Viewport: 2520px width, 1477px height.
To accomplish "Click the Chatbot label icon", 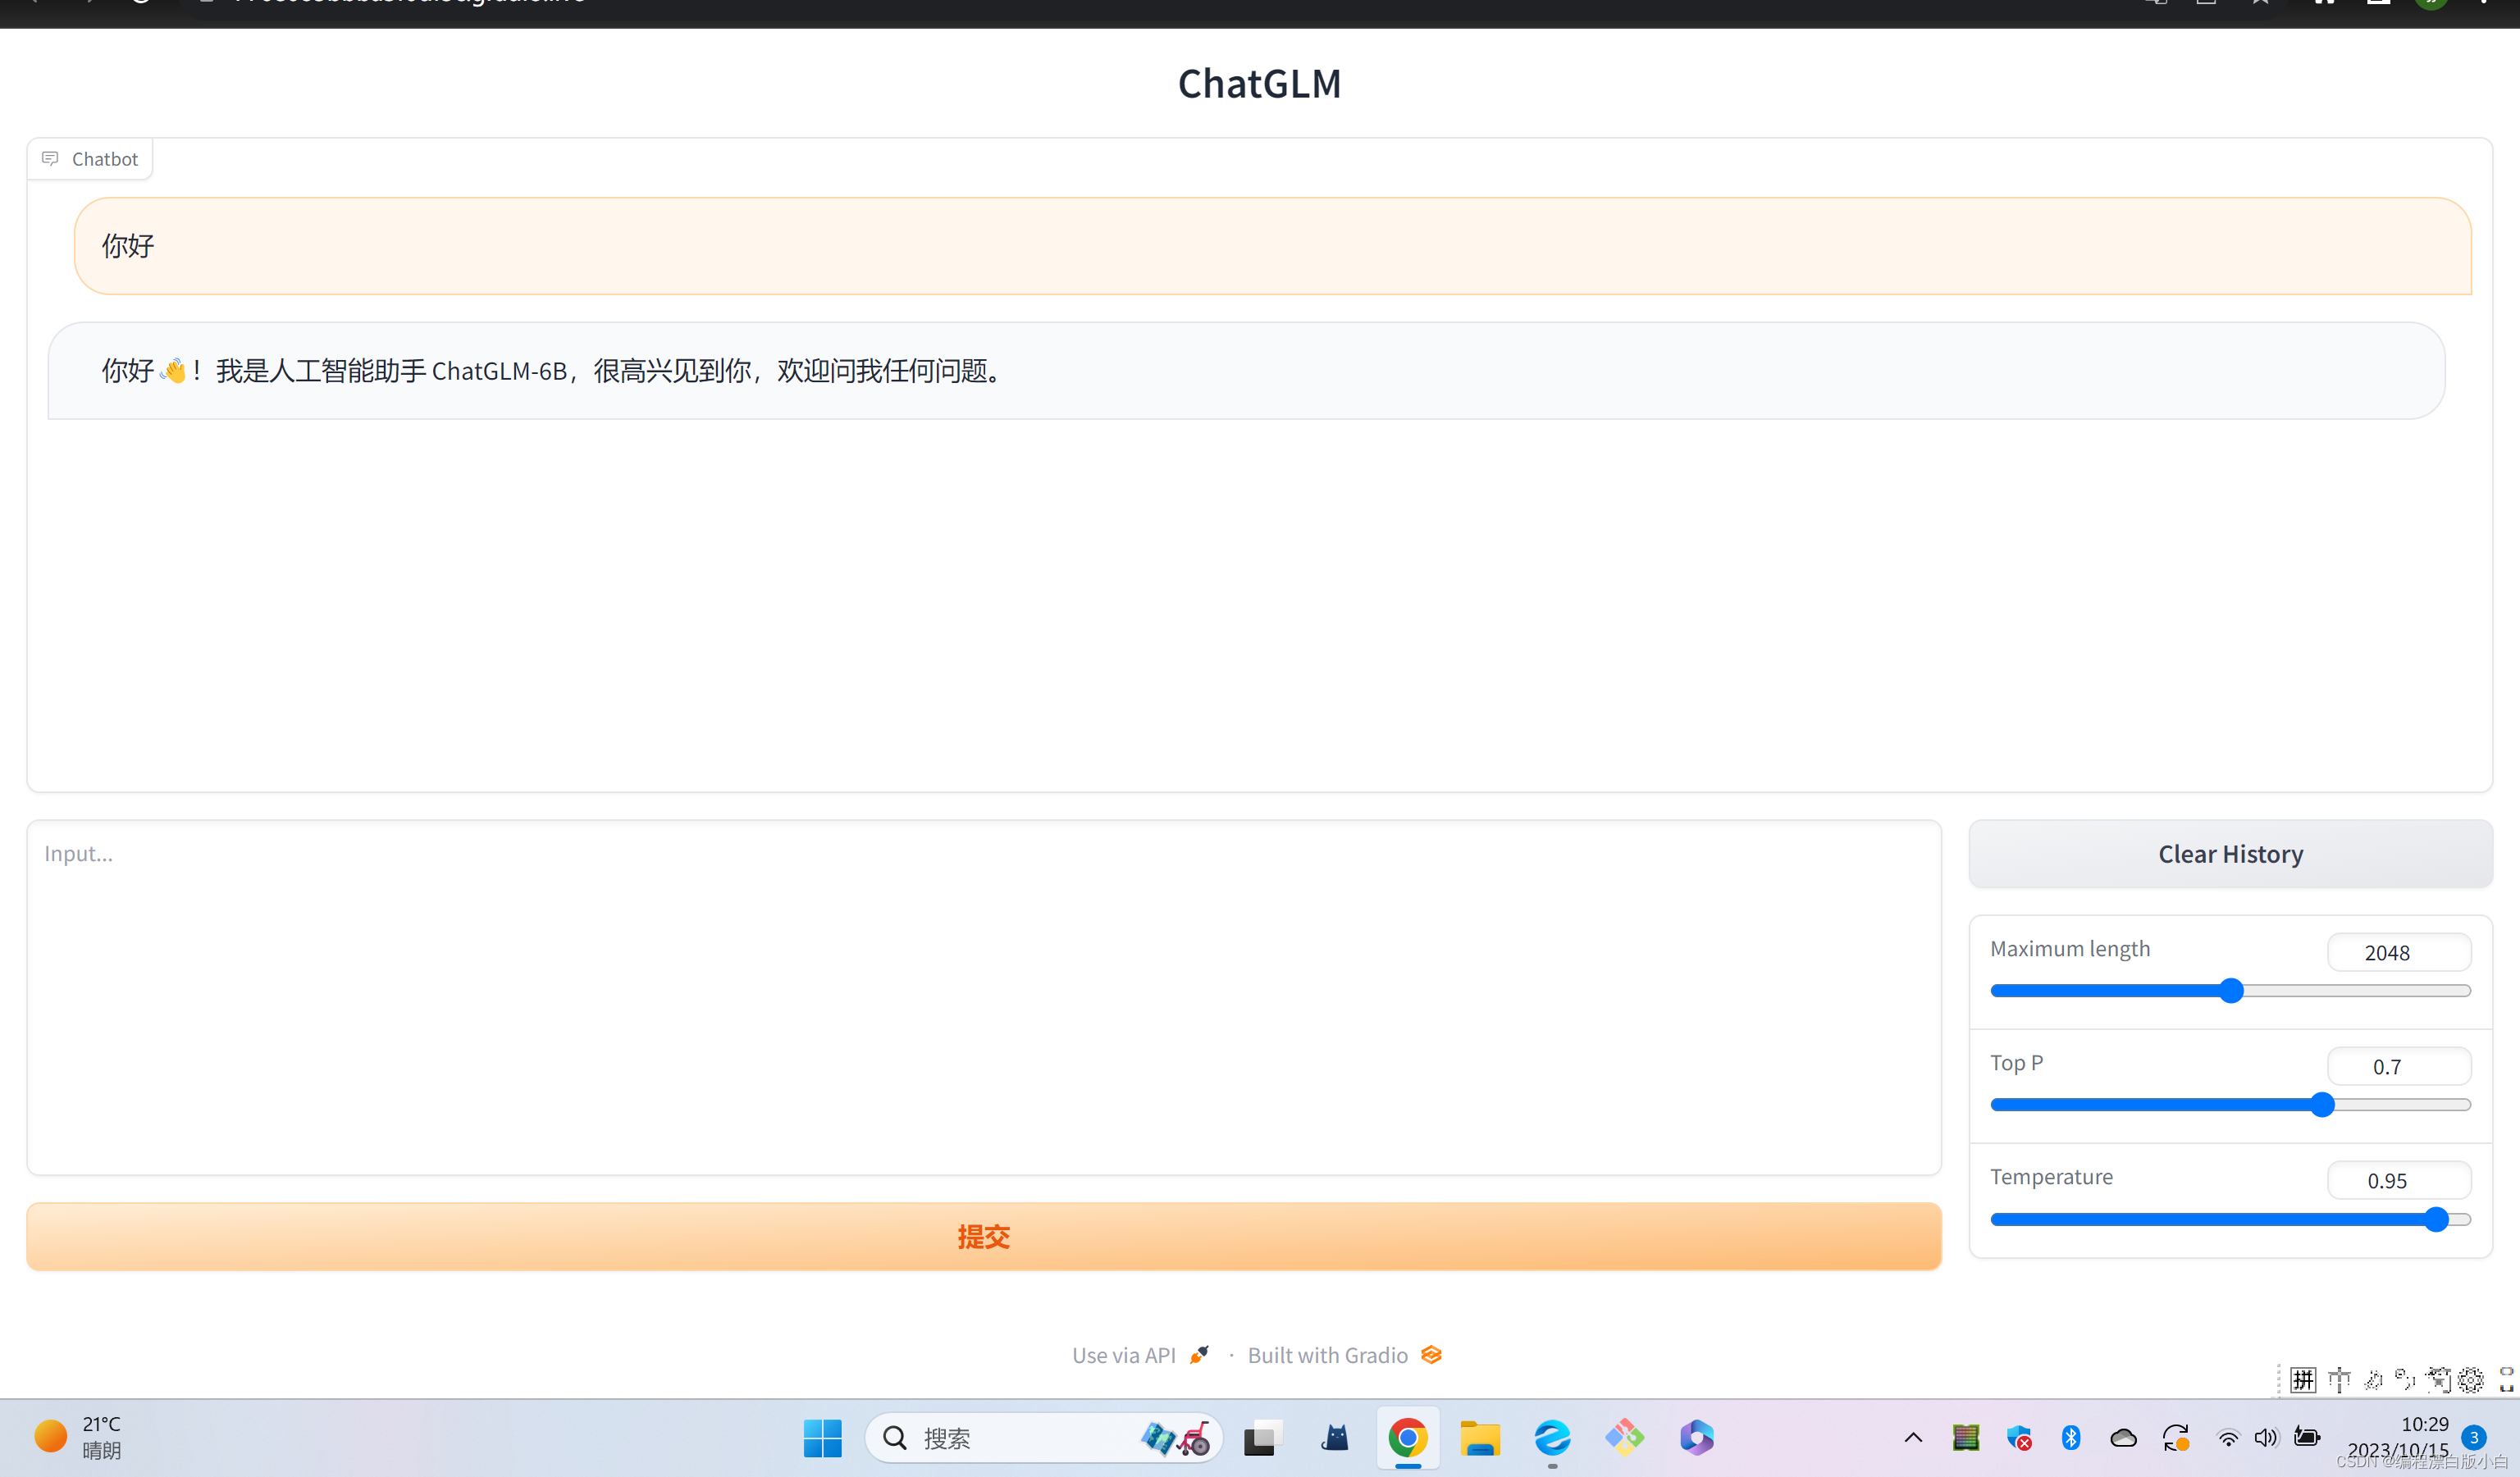I will coord(50,159).
